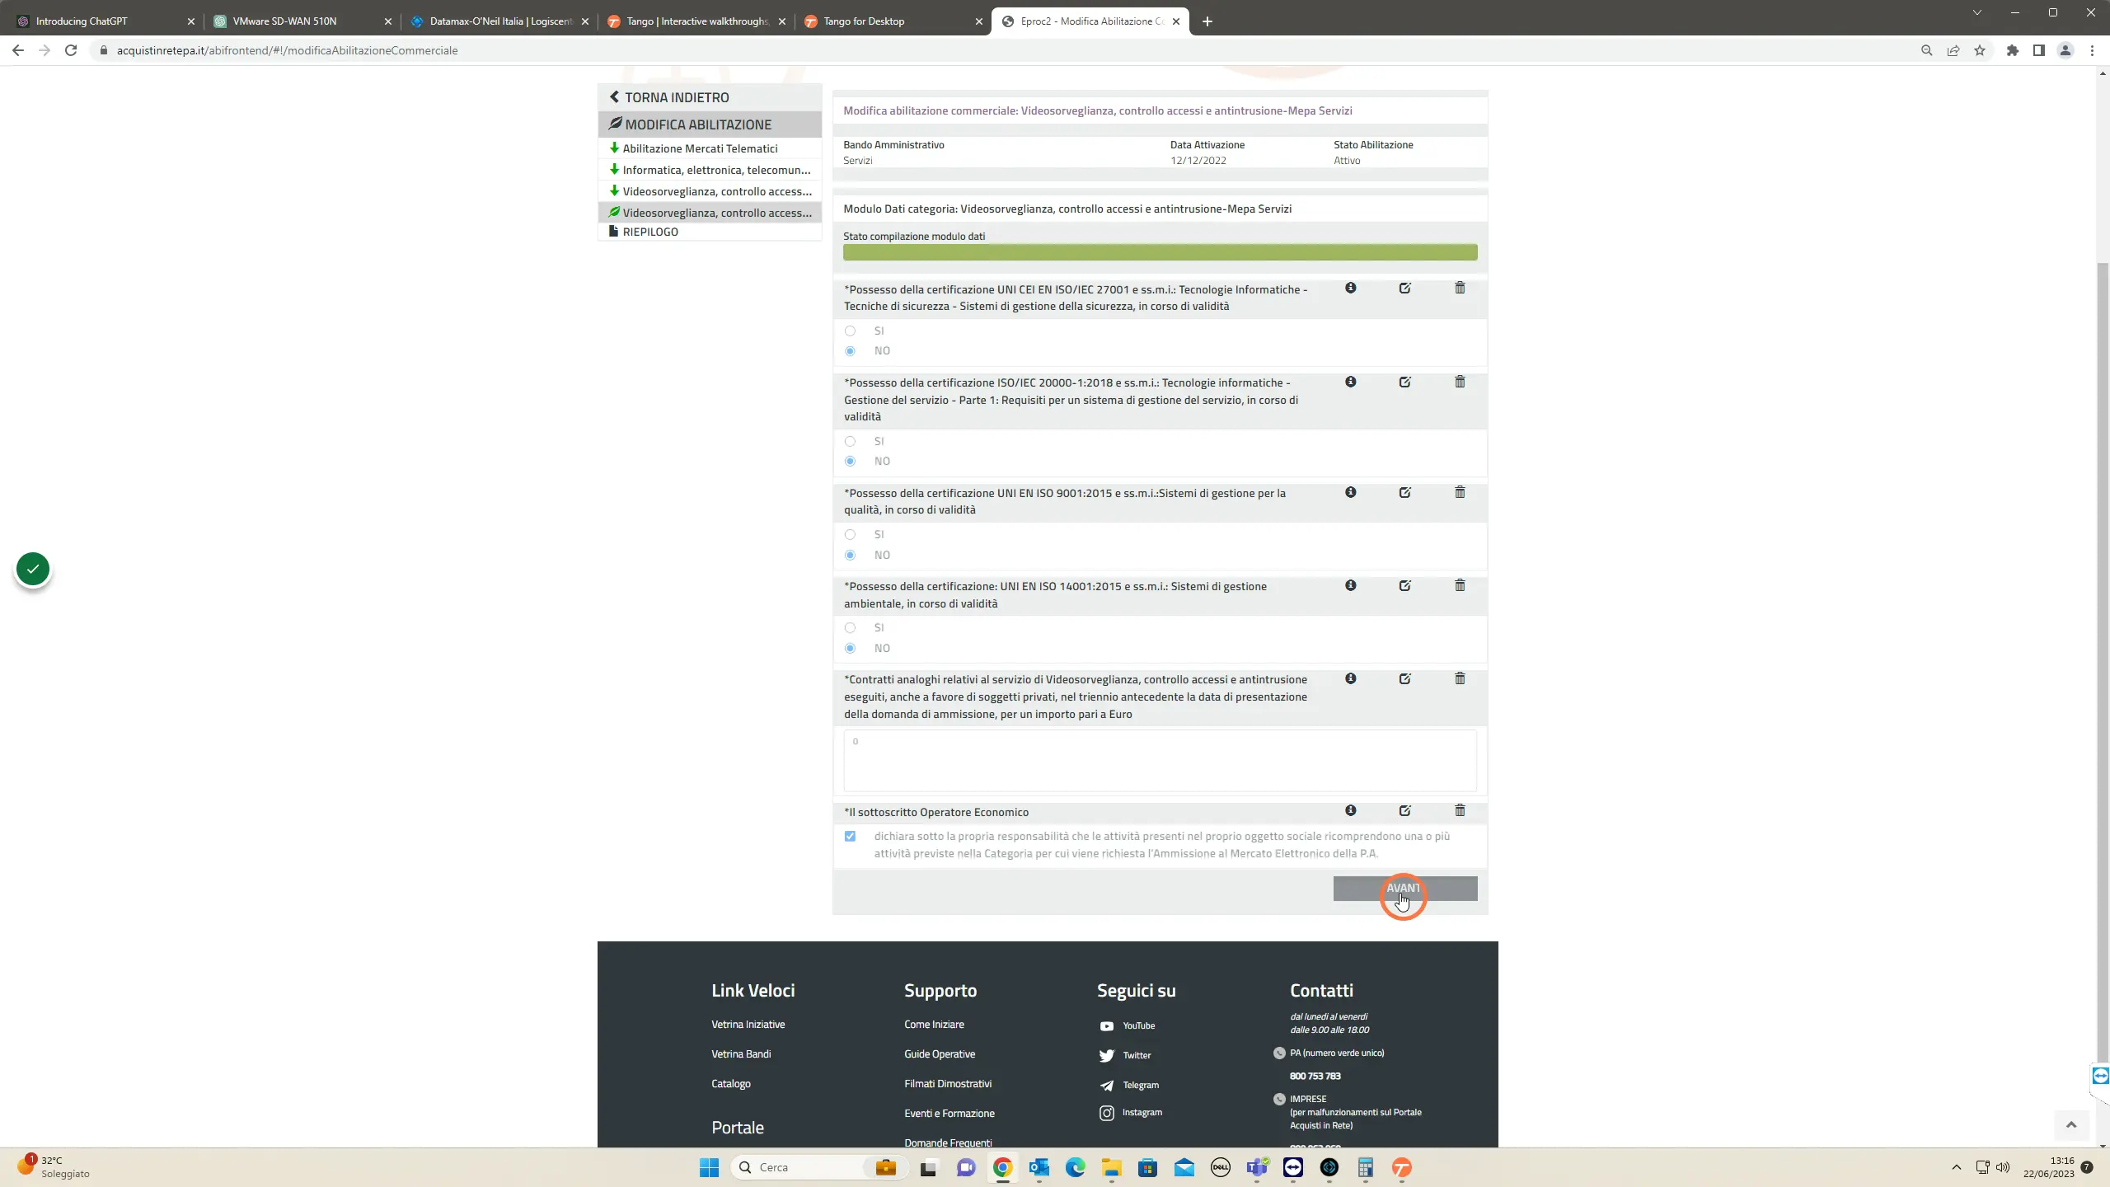Edit the ISO 9001:2015 certification field

pos(1404,492)
